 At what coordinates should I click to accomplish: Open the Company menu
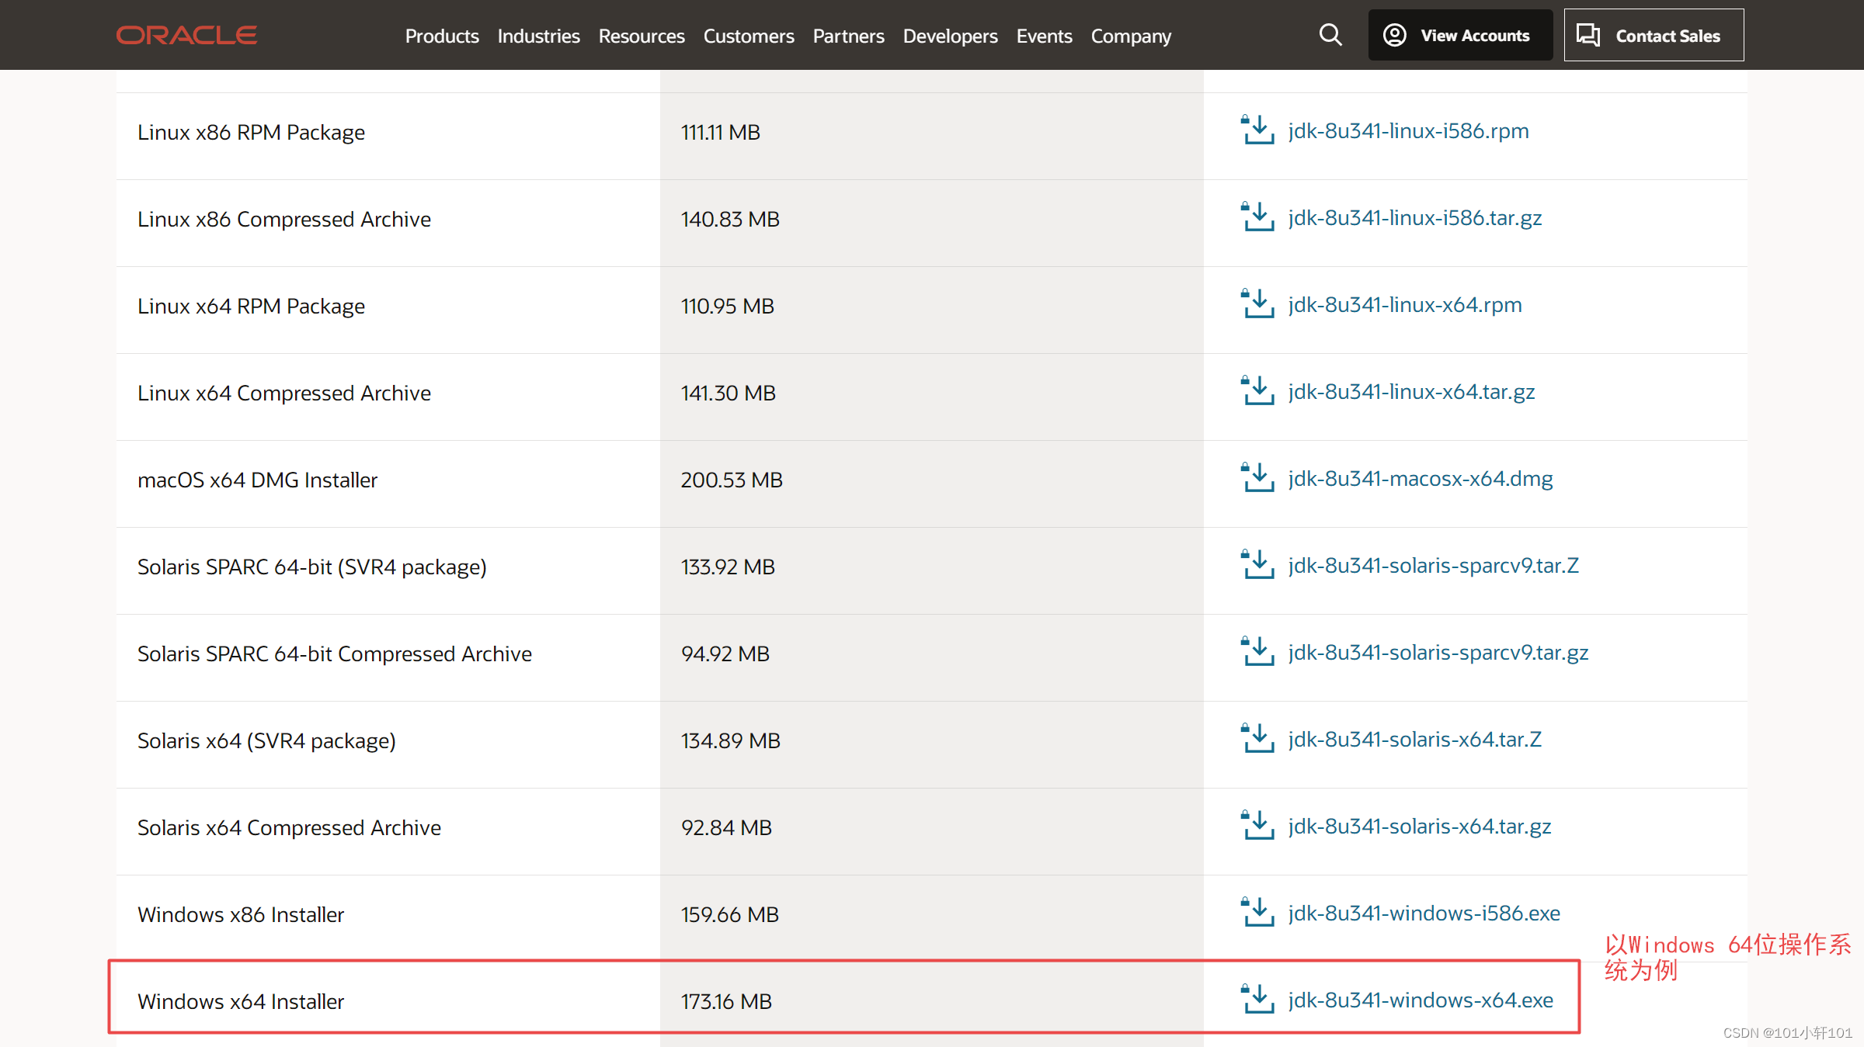coord(1131,36)
